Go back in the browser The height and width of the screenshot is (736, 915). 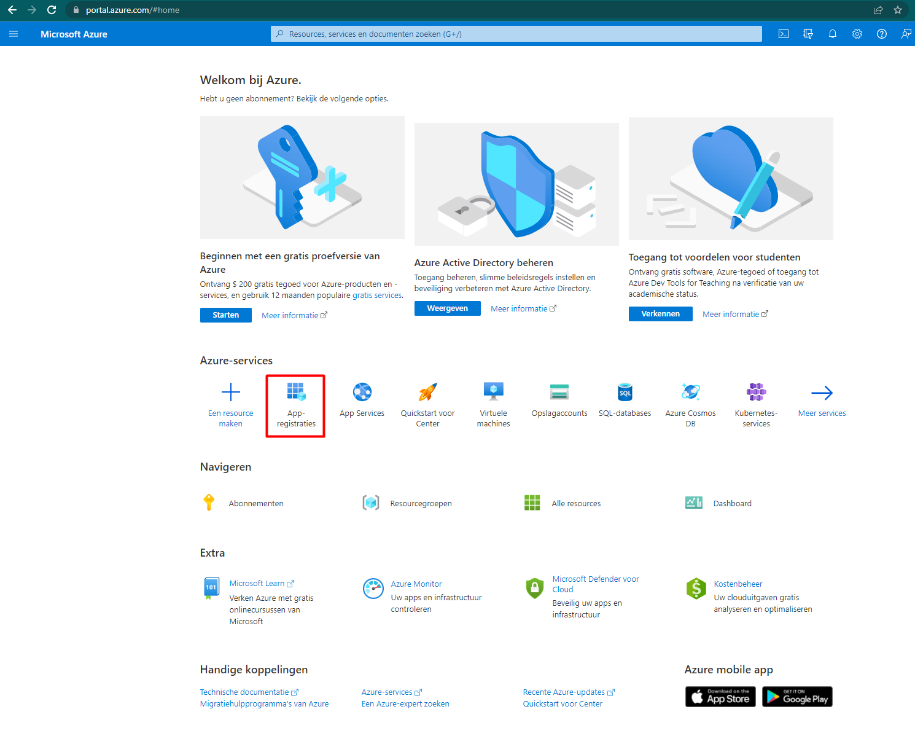[12, 10]
